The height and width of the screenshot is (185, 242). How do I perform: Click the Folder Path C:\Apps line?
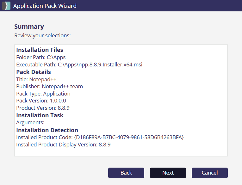(41, 57)
